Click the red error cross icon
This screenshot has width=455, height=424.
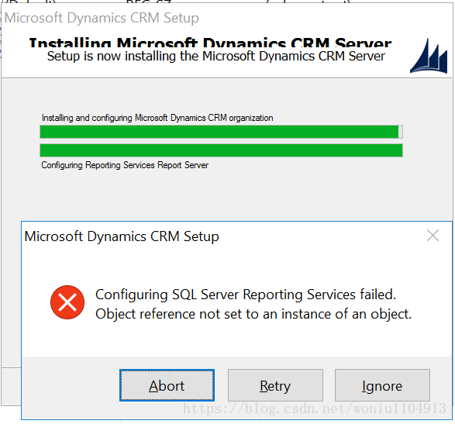tap(67, 302)
